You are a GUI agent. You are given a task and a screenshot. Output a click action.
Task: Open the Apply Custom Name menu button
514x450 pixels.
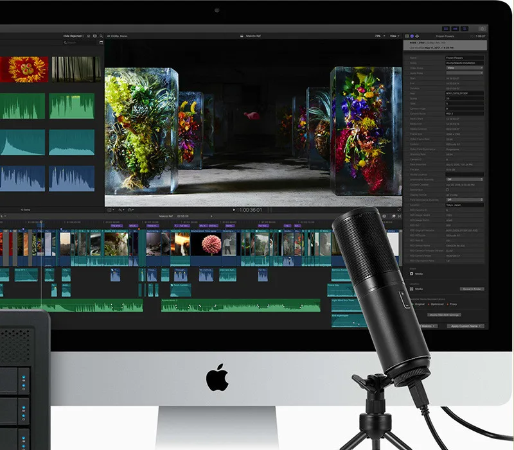465,326
